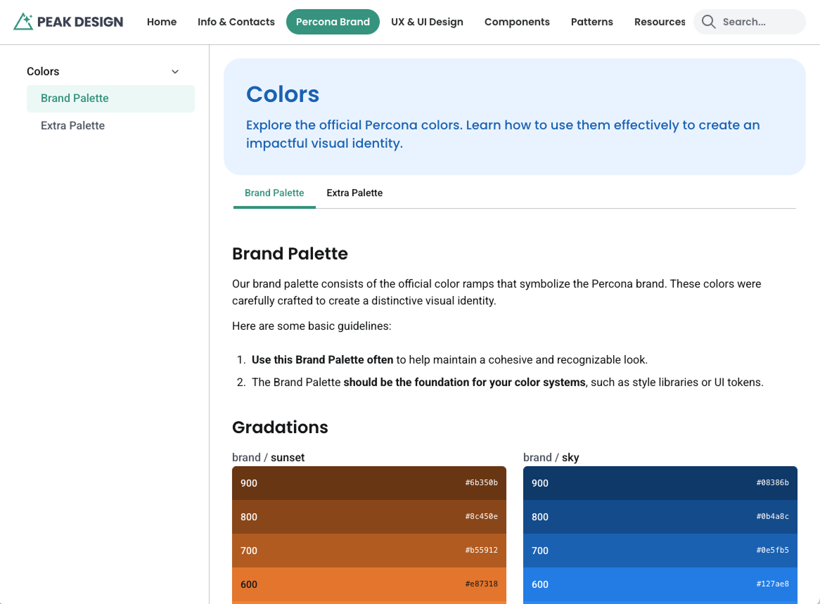Collapse the Colors sidebar section chevron

[175, 72]
